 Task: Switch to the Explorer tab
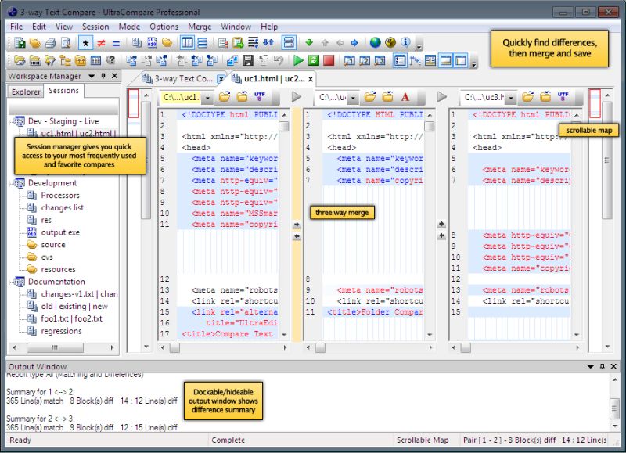(26, 92)
